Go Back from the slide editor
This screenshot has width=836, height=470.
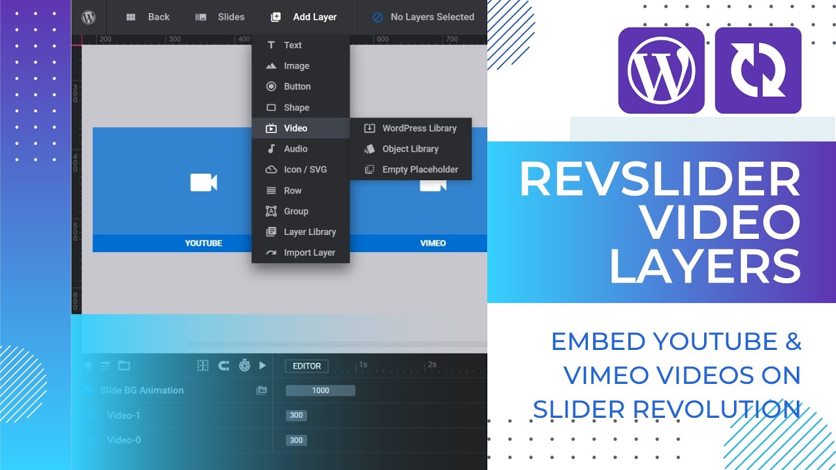click(x=148, y=17)
